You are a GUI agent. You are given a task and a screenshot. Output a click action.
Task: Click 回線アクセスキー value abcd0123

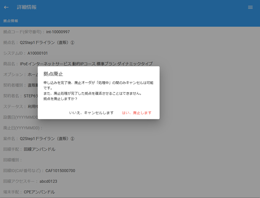(x=48, y=181)
